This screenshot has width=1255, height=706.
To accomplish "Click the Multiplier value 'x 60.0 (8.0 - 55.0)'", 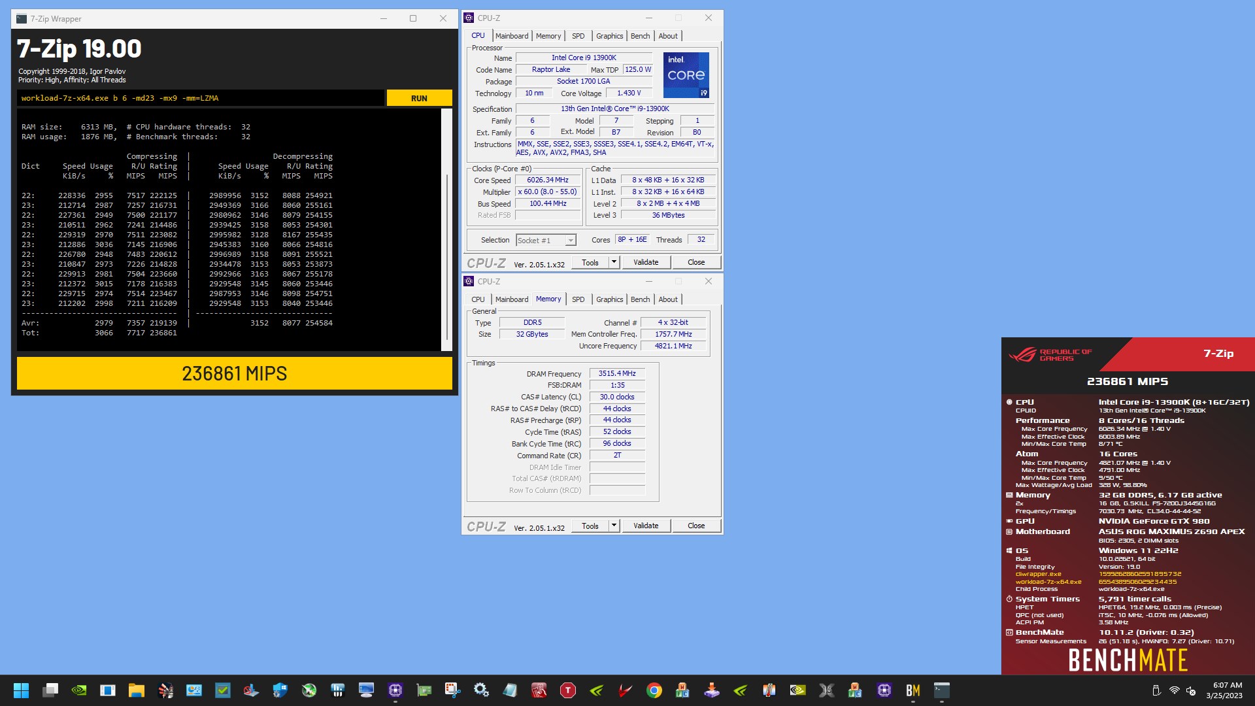I will (x=548, y=192).
